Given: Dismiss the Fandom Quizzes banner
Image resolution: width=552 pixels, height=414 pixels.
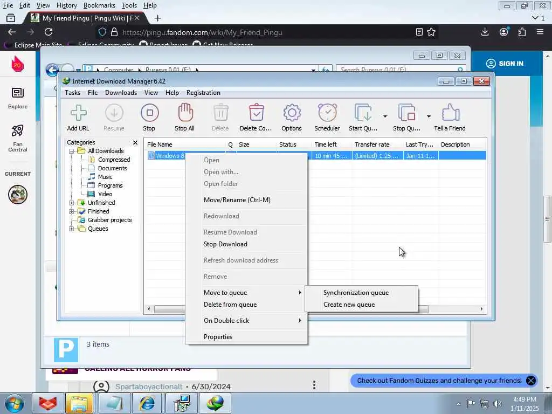Looking at the screenshot, I should click(x=531, y=381).
